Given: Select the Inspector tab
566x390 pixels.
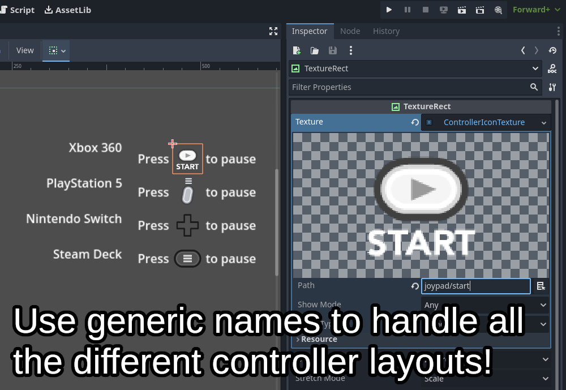Looking at the screenshot, I should (x=310, y=32).
